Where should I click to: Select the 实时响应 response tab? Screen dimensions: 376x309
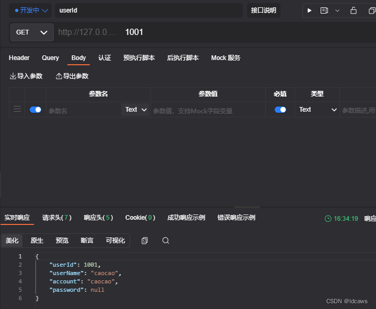coord(17,218)
